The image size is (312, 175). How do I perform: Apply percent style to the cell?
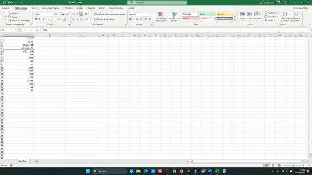(x=137, y=19)
